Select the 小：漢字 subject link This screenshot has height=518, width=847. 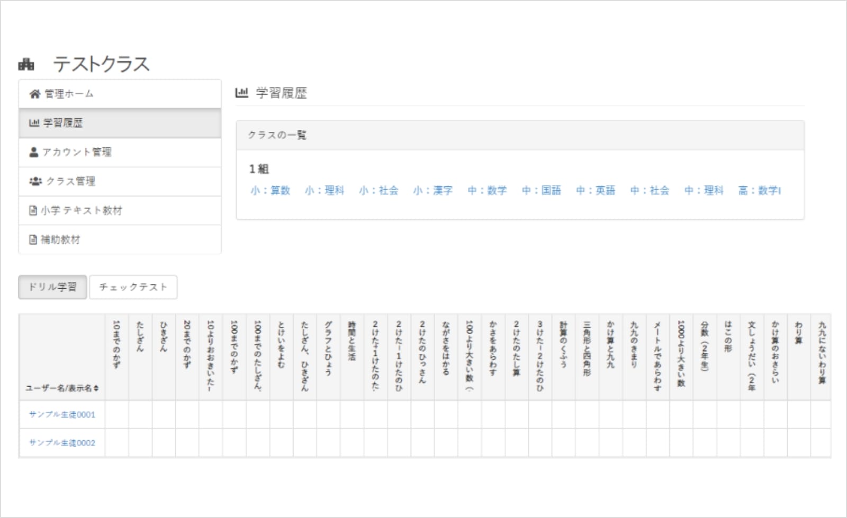(x=432, y=190)
